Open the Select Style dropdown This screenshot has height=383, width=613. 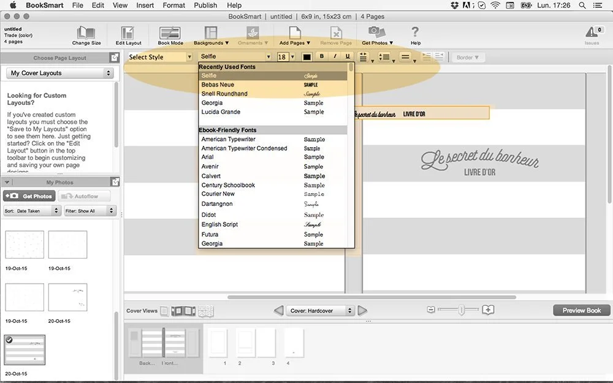[160, 57]
